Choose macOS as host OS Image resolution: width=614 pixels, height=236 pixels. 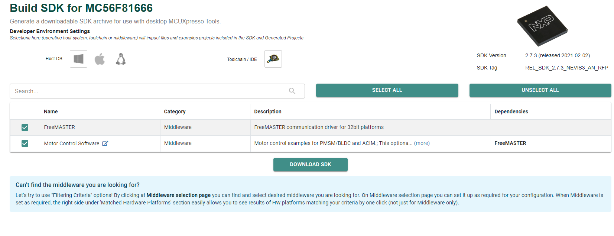(x=100, y=59)
